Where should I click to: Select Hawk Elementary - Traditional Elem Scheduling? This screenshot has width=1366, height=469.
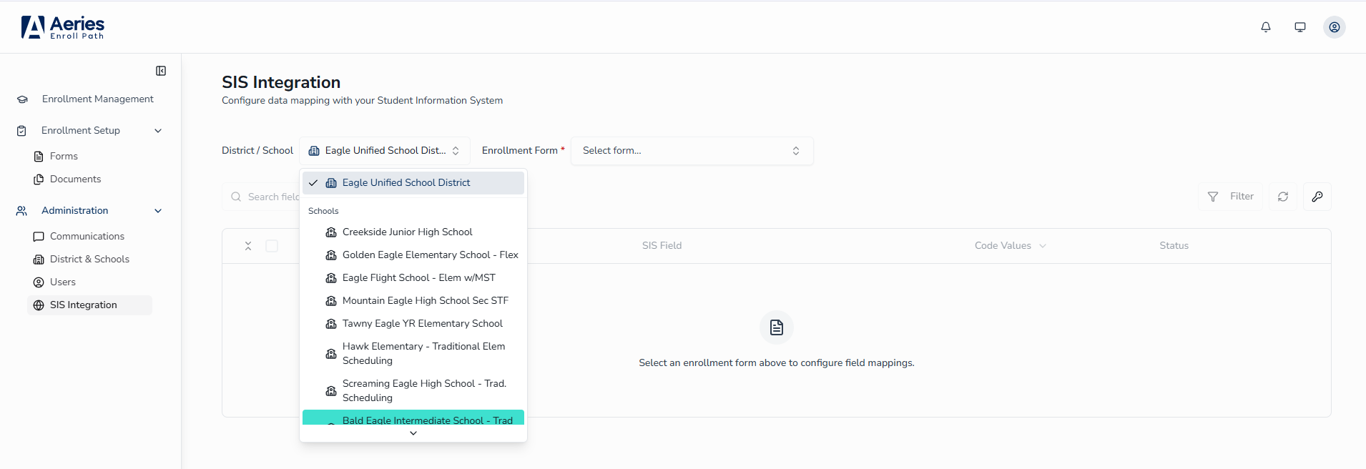click(x=413, y=354)
